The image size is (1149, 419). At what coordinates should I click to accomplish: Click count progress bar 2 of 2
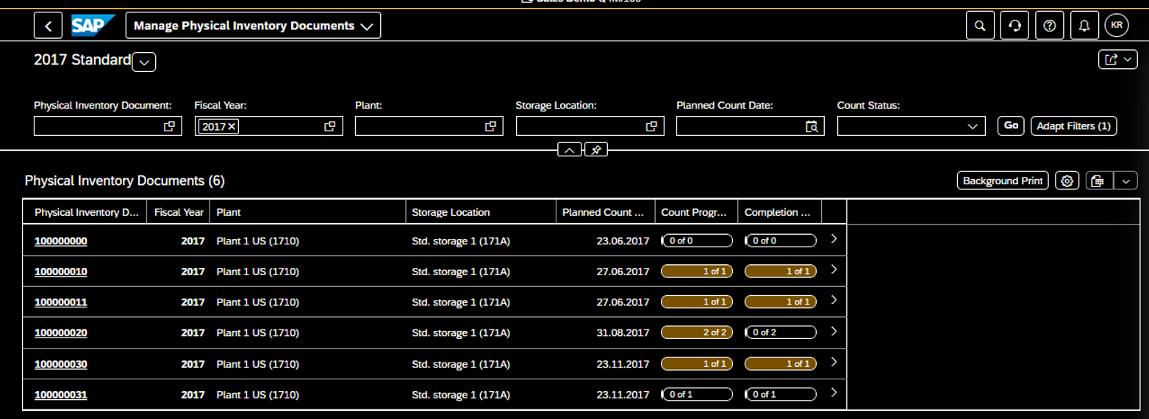pyautogui.click(x=697, y=332)
